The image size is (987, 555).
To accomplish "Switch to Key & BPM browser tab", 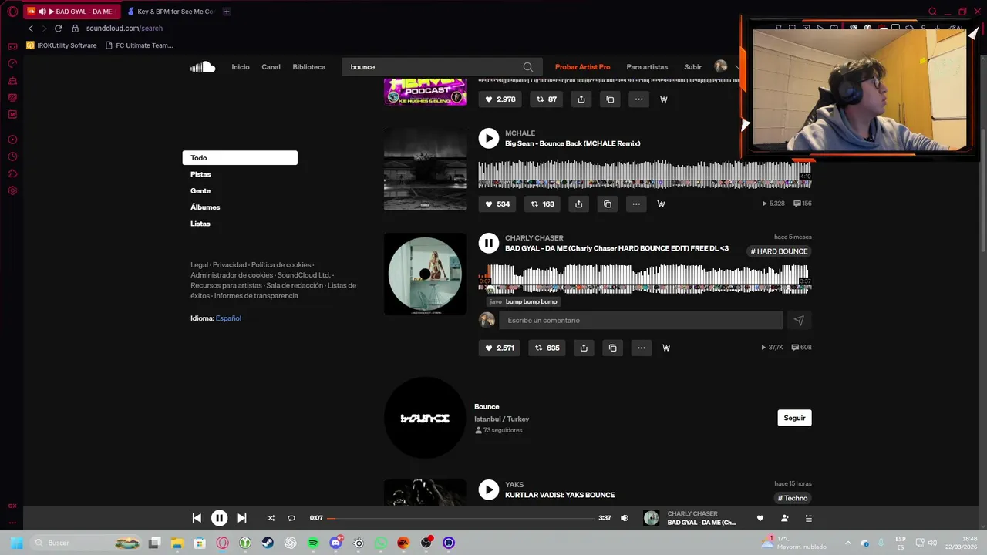I will point(170,12).
